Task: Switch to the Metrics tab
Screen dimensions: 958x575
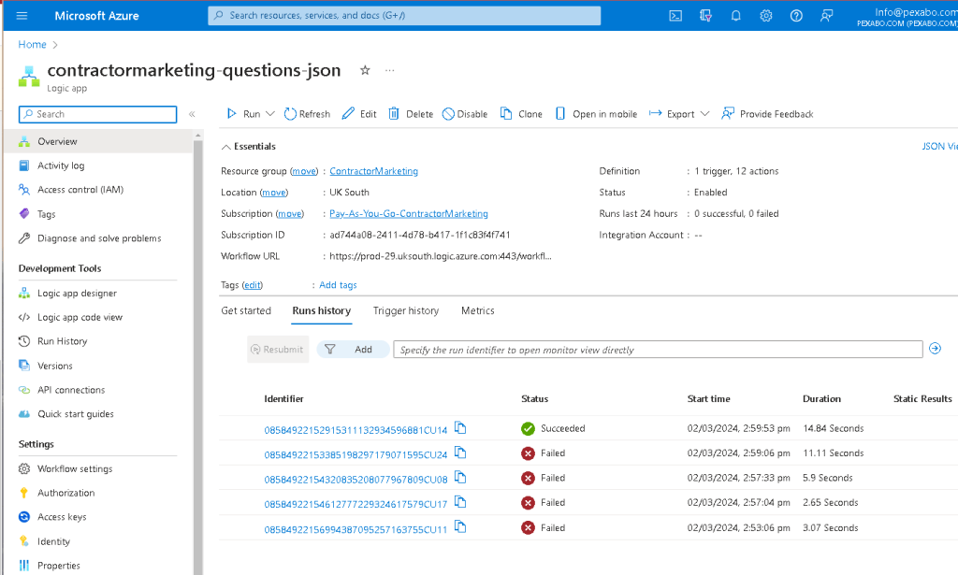Action: (x=478, y=310)
